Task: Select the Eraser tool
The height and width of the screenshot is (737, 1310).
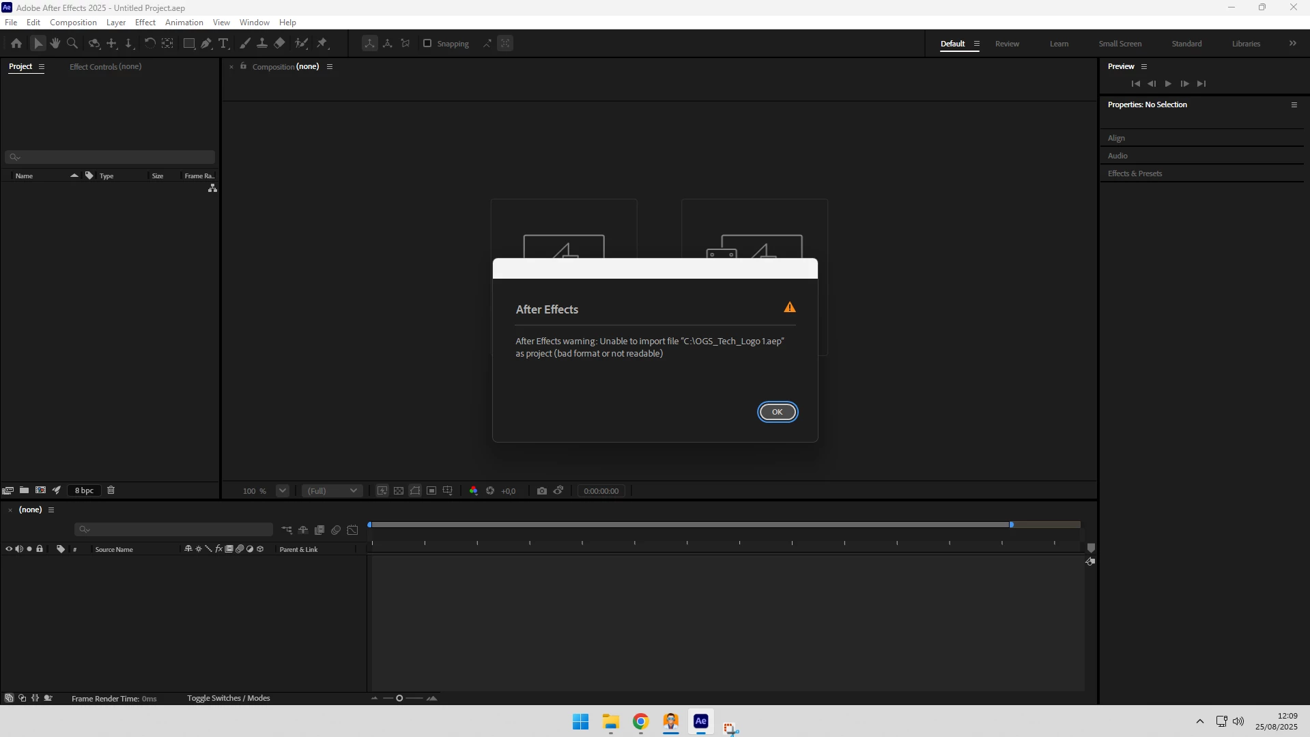Action: 280,44
